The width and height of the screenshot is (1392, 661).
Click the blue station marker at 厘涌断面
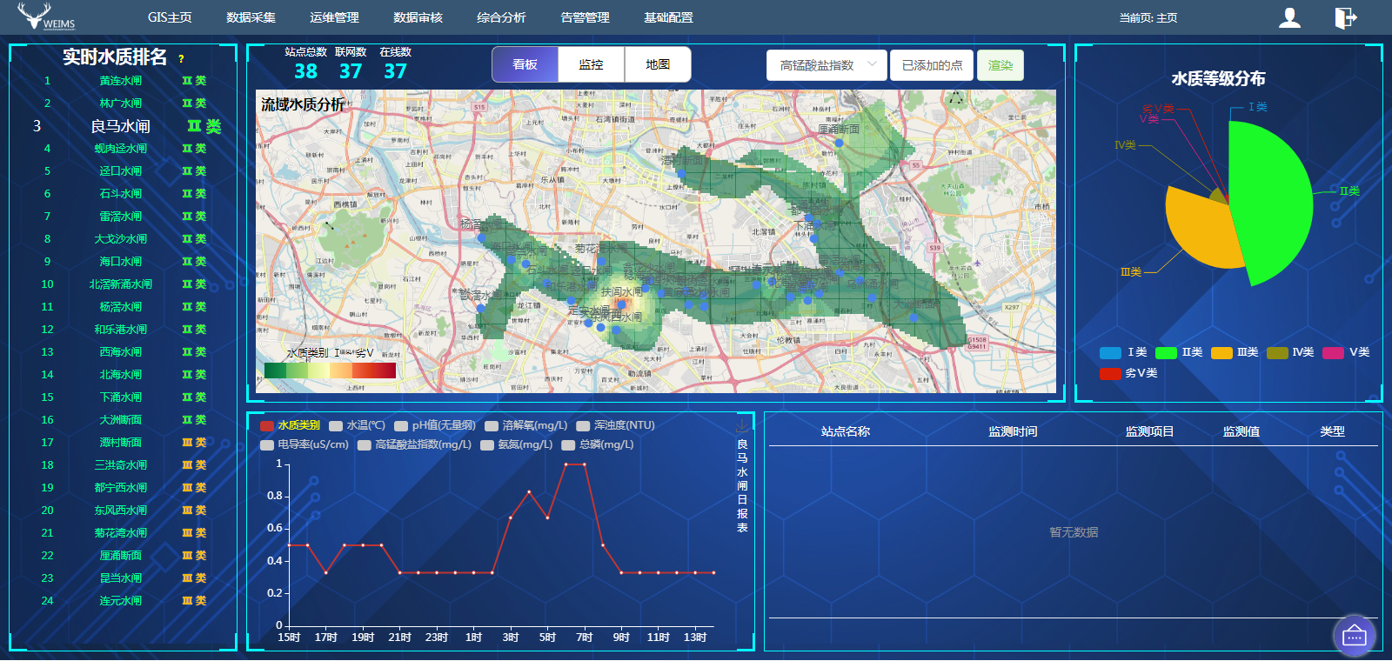click(839, 143)
